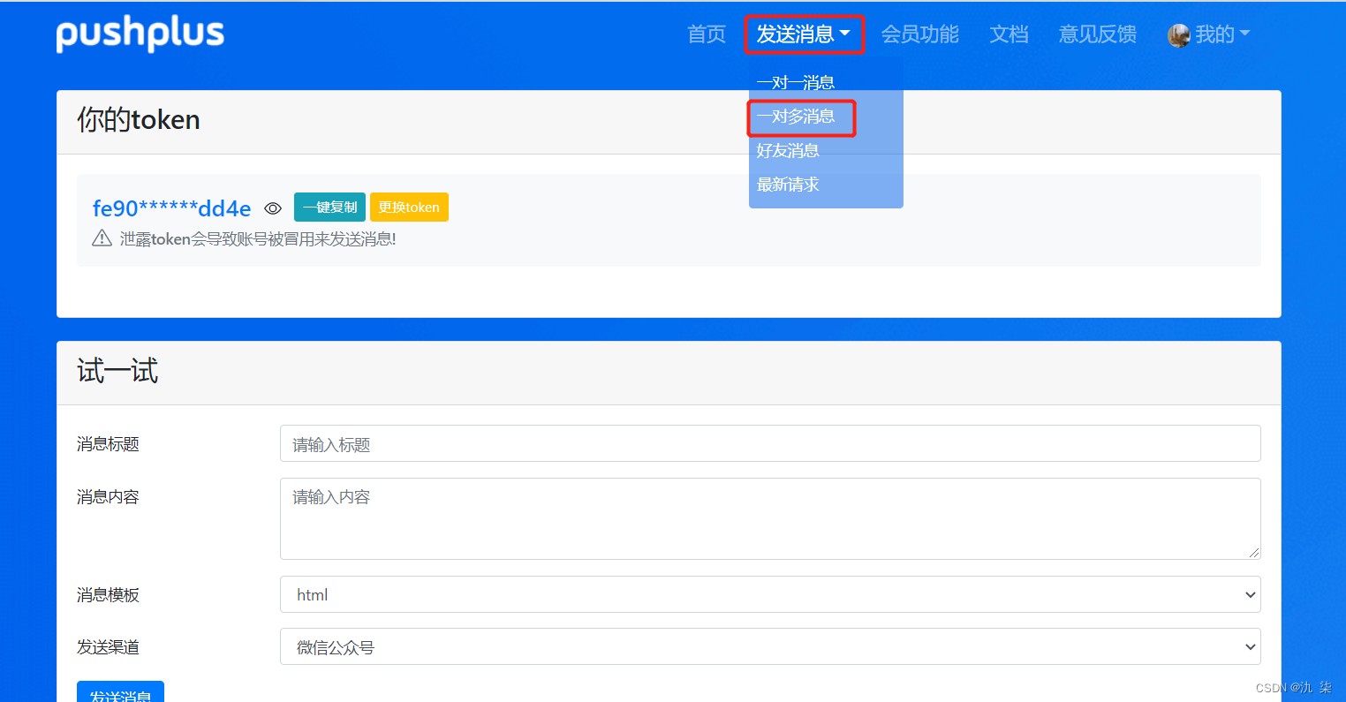Image resolution: width=1346 pixels, height=702 pixels.
Task: Click the warning triangle icon
Action: (x=102, y=238)
